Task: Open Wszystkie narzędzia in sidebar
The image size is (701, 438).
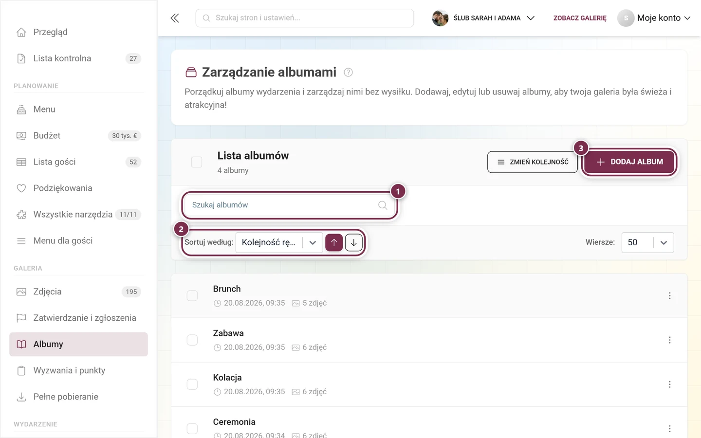Action: pyautogui.click(x=78, y=215)
